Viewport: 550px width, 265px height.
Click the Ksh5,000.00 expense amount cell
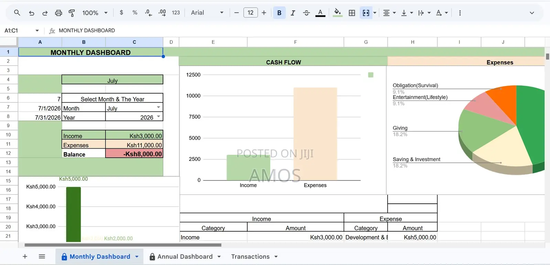point(412,237)
